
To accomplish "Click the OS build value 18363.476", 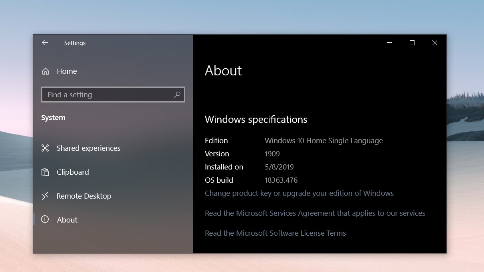I will 281,180.
